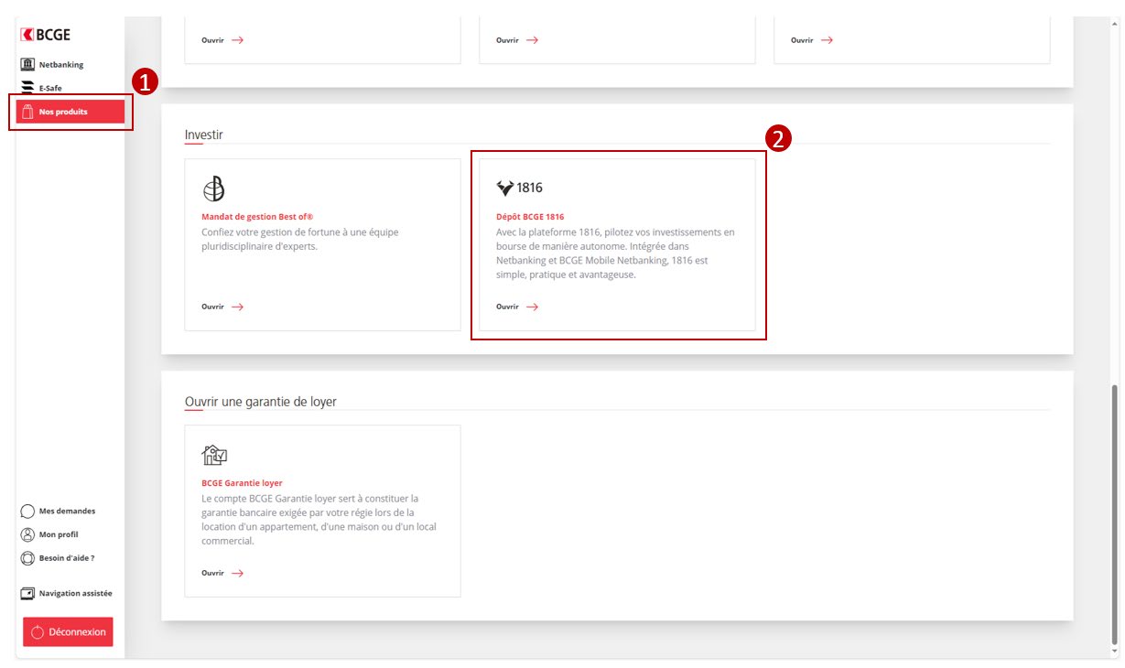Click the arrow next to Ouvrir in Garantie loyer card
Viewport: 1125px width, 668px height.
coord(237,573)
